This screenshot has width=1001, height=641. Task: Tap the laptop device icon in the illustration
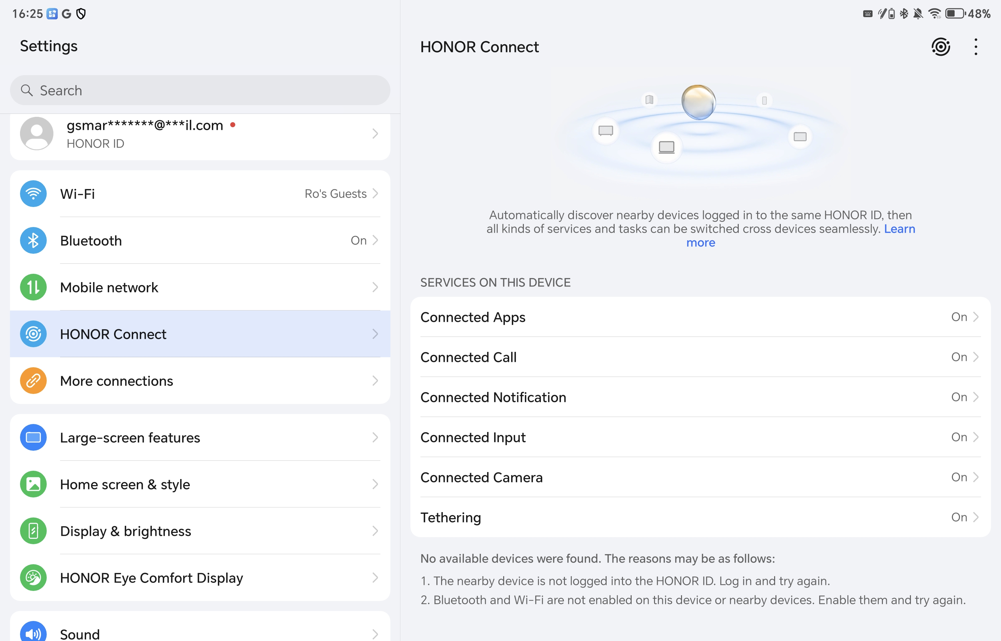pos(667,147)
